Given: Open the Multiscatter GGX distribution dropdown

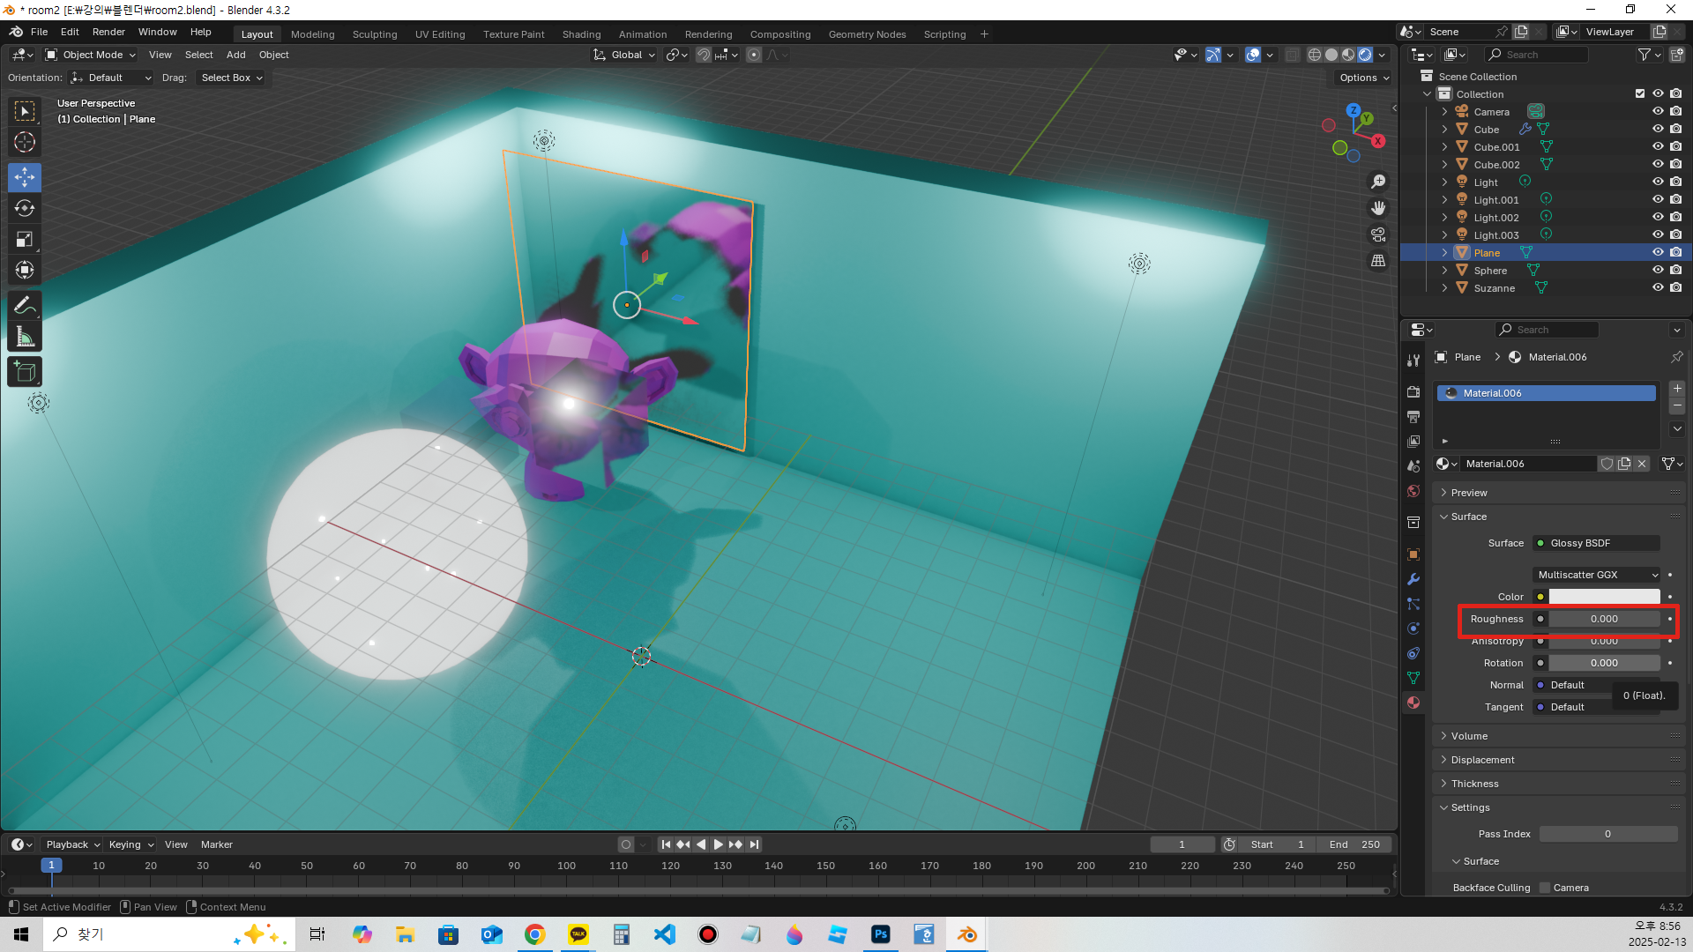Looking at the screenshot, I should point(1598,575).
